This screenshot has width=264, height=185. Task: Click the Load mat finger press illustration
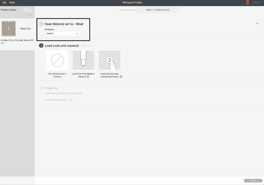(109, 60)
